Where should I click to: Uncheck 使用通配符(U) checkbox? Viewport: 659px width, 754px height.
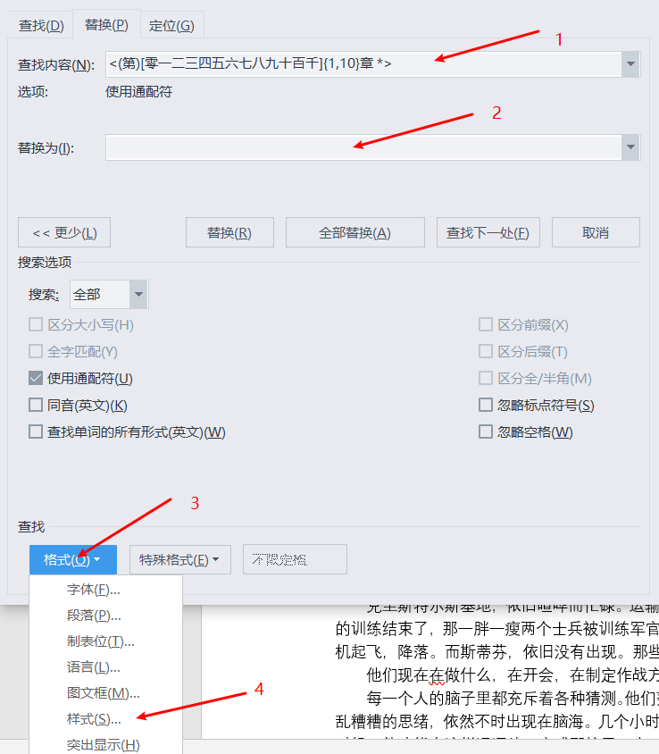point(36,379)
